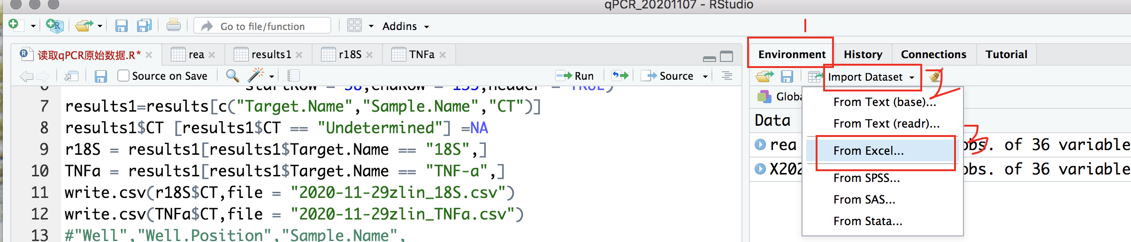Click the Clear objects broom icon
Screen dimensions: 1131x242
935,76
